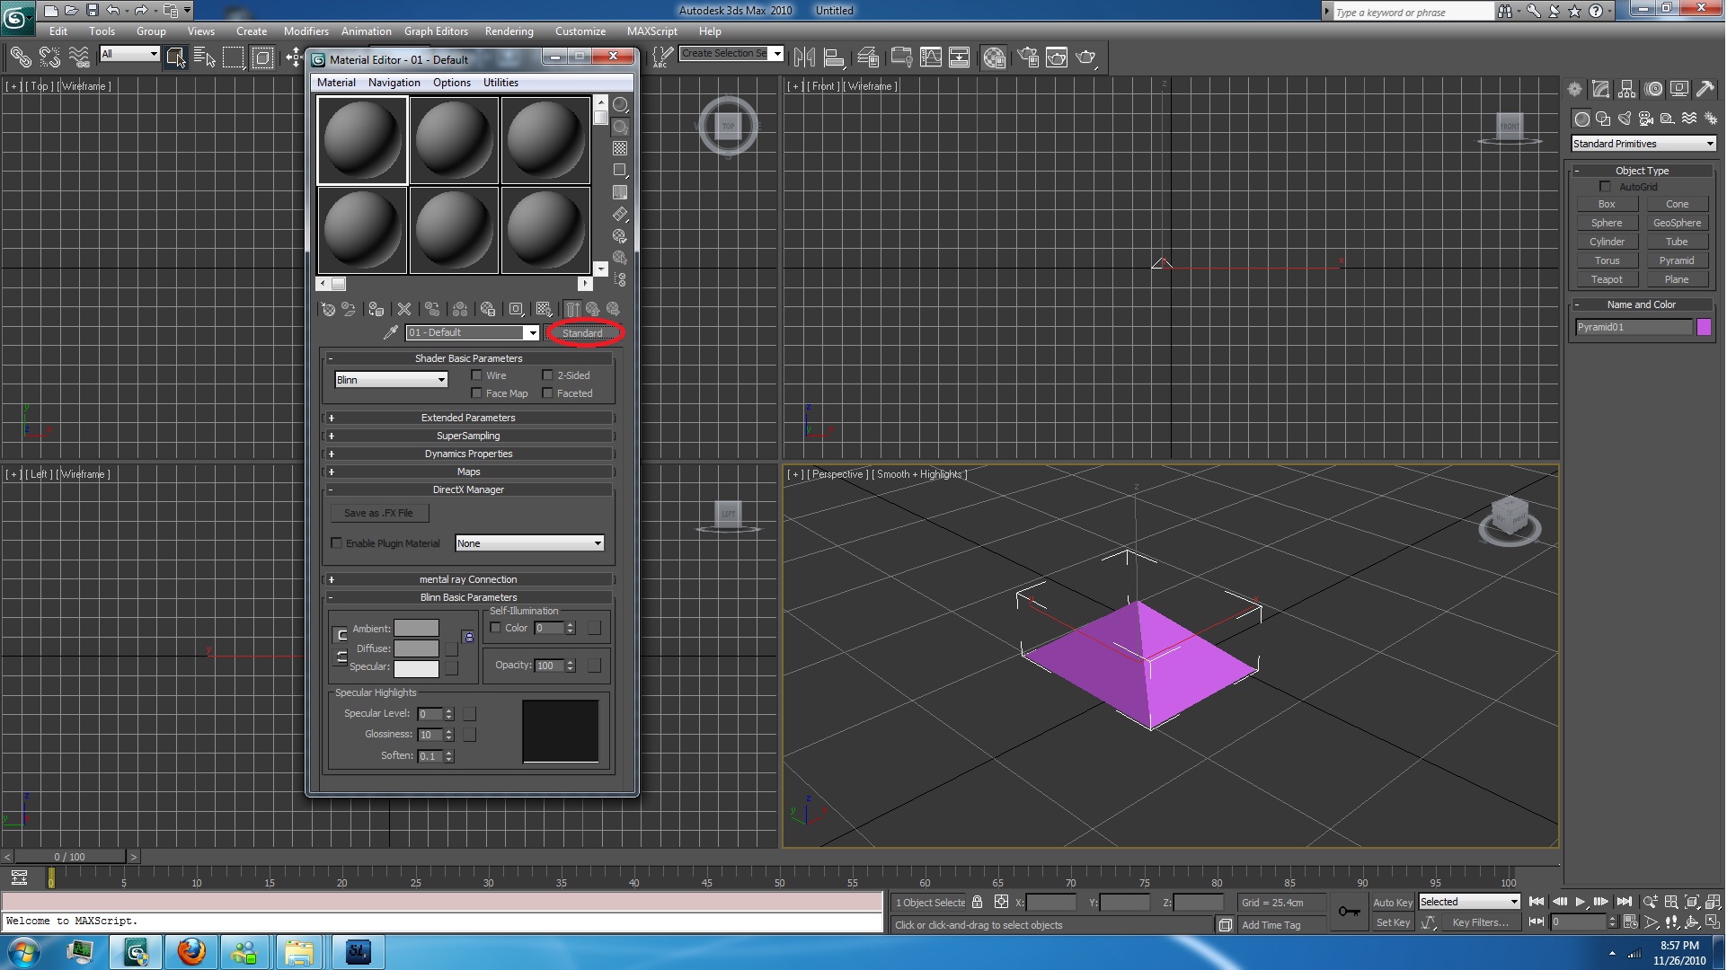Open the Modify command panel tab
The width and height of the screenshot is (1736, 970).
1600,89
